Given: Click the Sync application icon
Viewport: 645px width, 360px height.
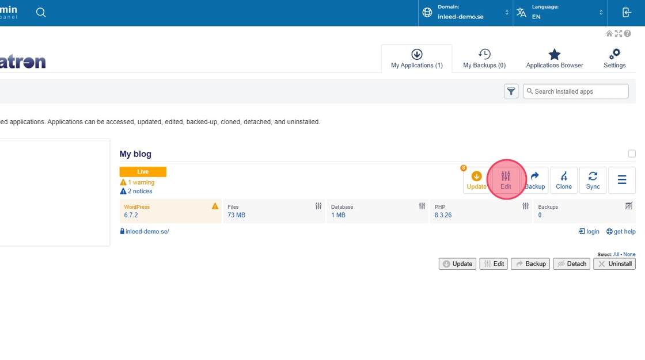Looking at the screenshot, I should pos(593,180).
